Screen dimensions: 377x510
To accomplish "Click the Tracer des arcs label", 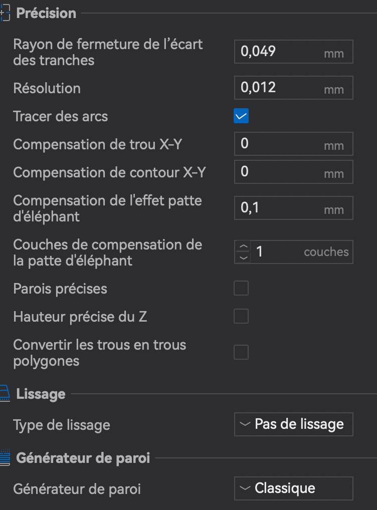I will point(61,116).
